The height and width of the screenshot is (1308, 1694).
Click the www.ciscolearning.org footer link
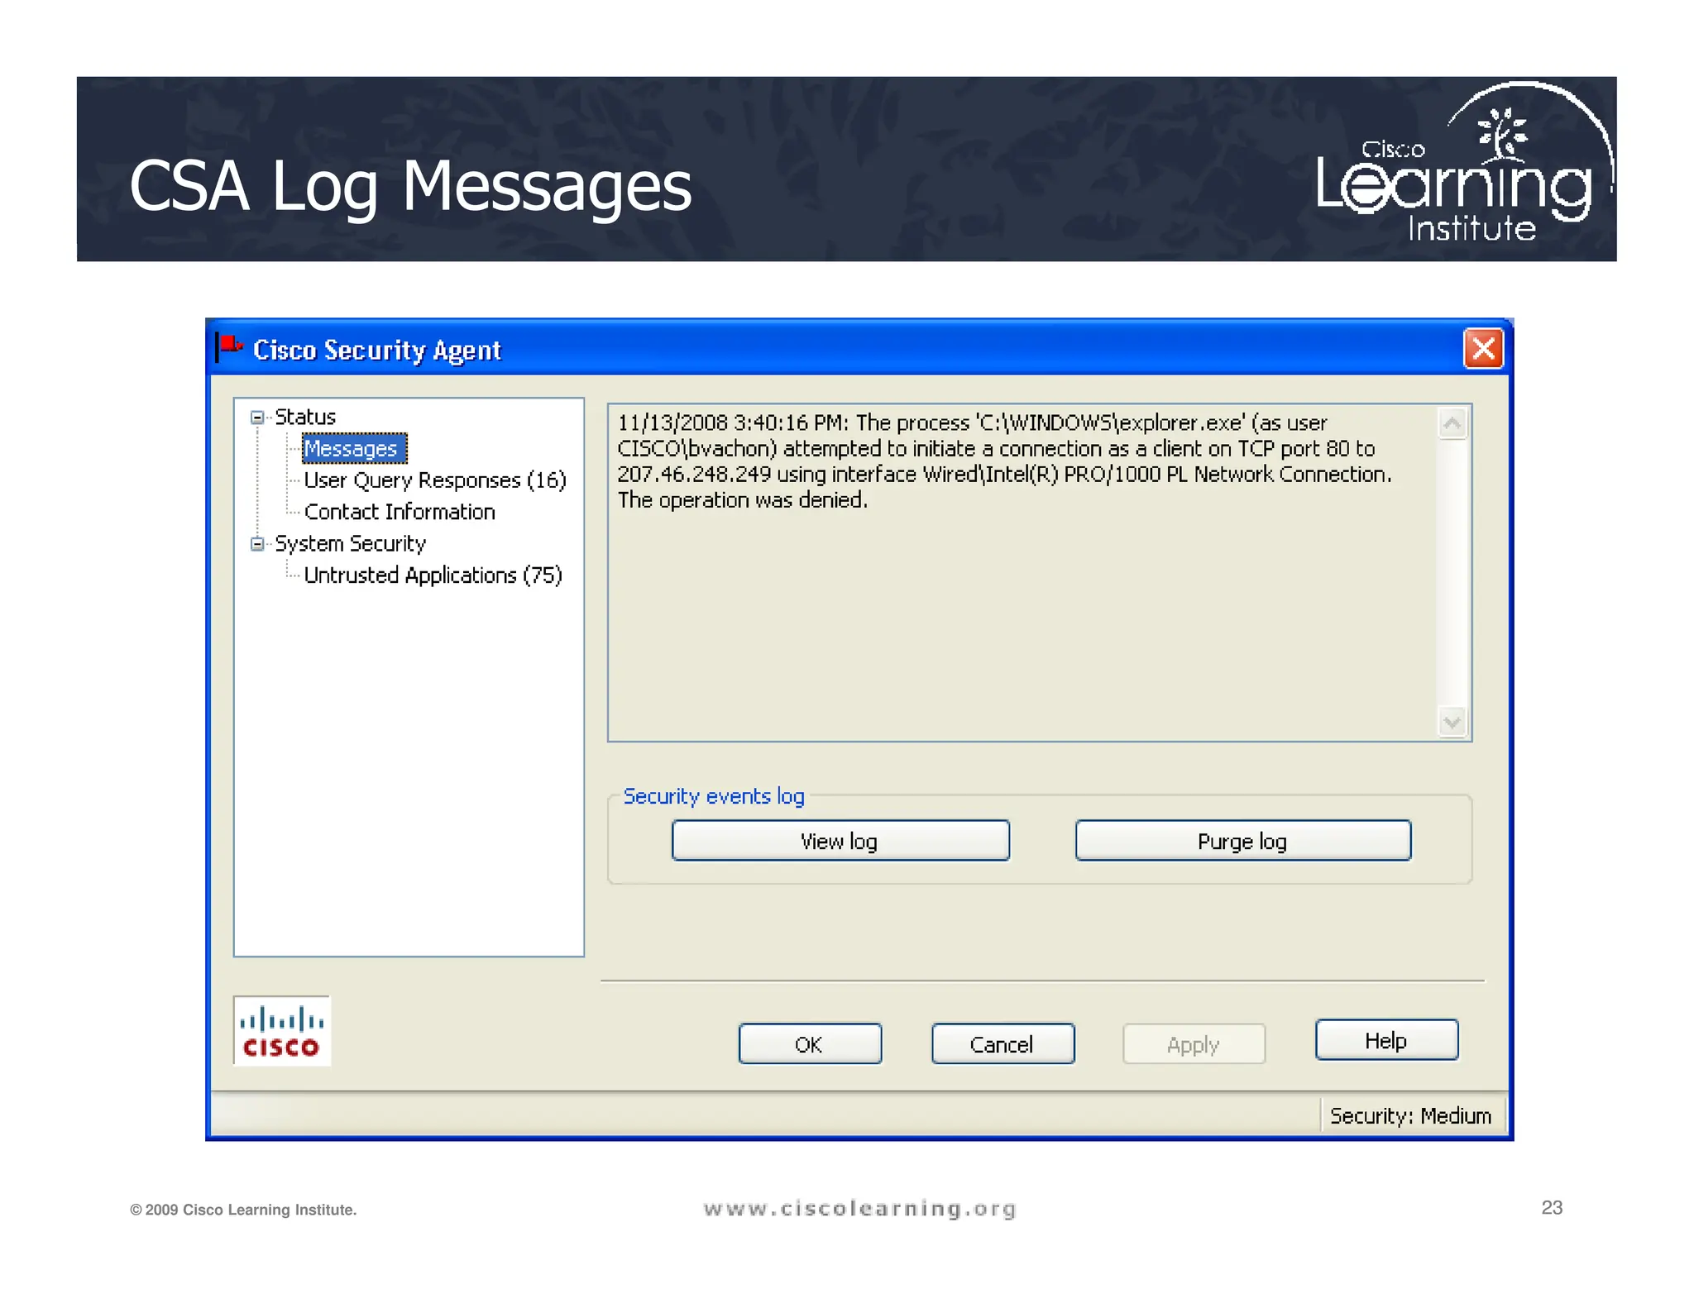[860, 1209]
